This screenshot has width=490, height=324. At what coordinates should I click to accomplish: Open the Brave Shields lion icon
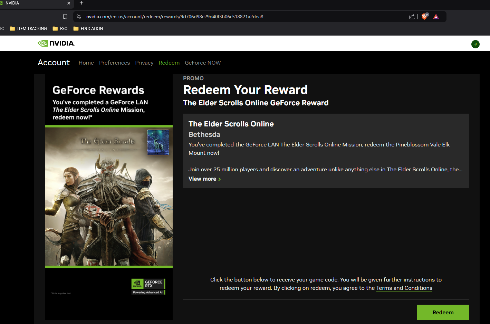[425, 16]
